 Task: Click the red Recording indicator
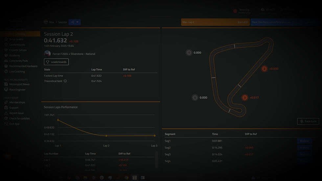pyautogui.click(x=235, y=11)
